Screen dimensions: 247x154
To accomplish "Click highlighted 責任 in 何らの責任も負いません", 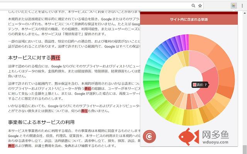I will point(85,111).
